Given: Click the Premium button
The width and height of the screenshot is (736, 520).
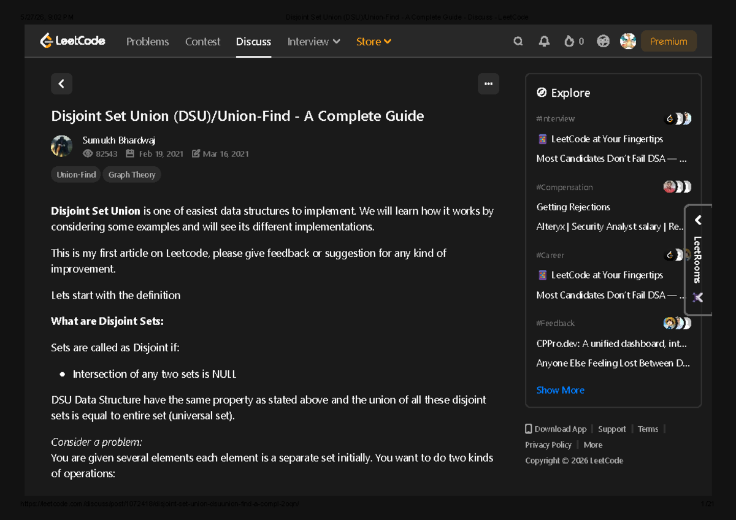Looking at the screenshot, I should coord(669,41).
